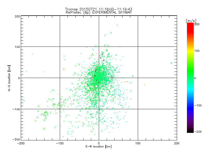Image resolution: width=208 pixels, height=156 pixels.
Task: Click the "N-S location [km]" axis label
Action: click(x=9, y=78)
